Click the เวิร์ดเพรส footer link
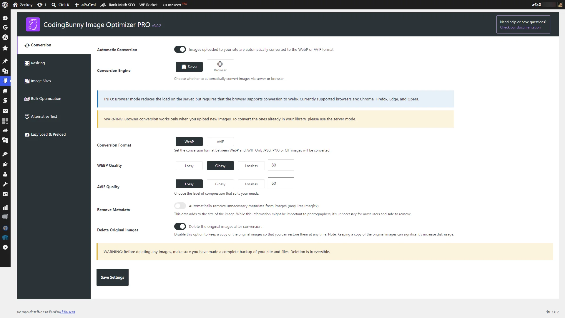The height and width of the screenshot is (318, 565). (x=67, y=312)
